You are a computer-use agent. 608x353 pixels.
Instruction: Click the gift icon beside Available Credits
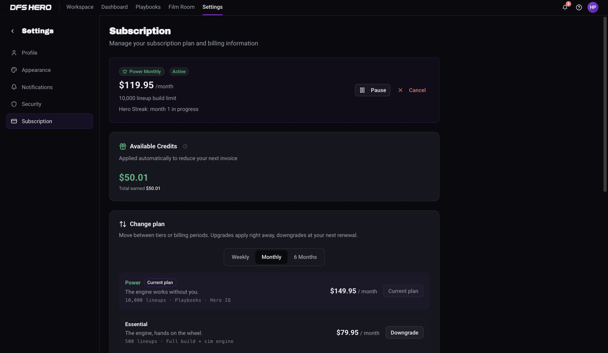pyautogui.click(x=123, y=146)
